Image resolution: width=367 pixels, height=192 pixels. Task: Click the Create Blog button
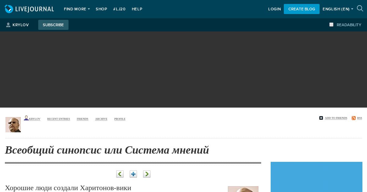[302, 9]
